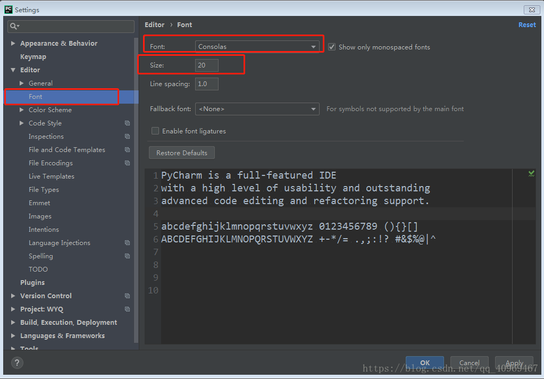
Task: Click green checkmark inspection icon in preview
Action: (x=531, y=173)
